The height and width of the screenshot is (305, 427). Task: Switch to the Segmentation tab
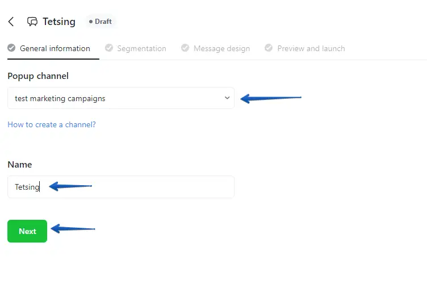point(141,48)
